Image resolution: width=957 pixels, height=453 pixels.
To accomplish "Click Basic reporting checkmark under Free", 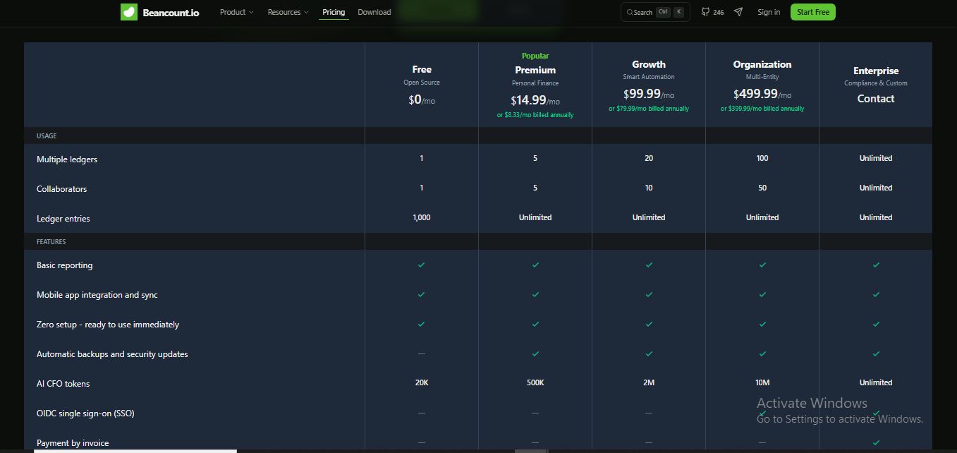I will tap(422, 265).
